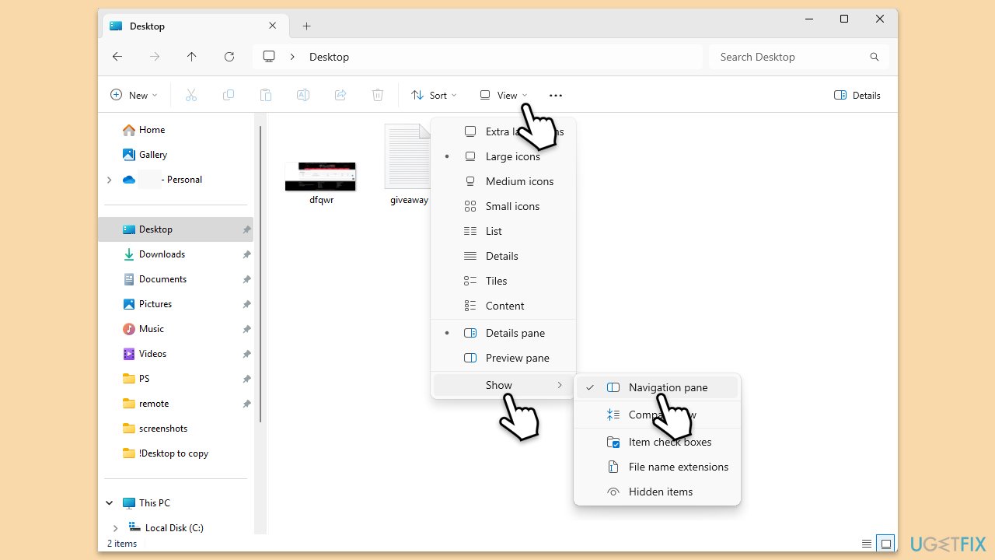Select the dfqwr image thumbnail
The height and width of the screenshot is (560, 995).
[320, 177]
